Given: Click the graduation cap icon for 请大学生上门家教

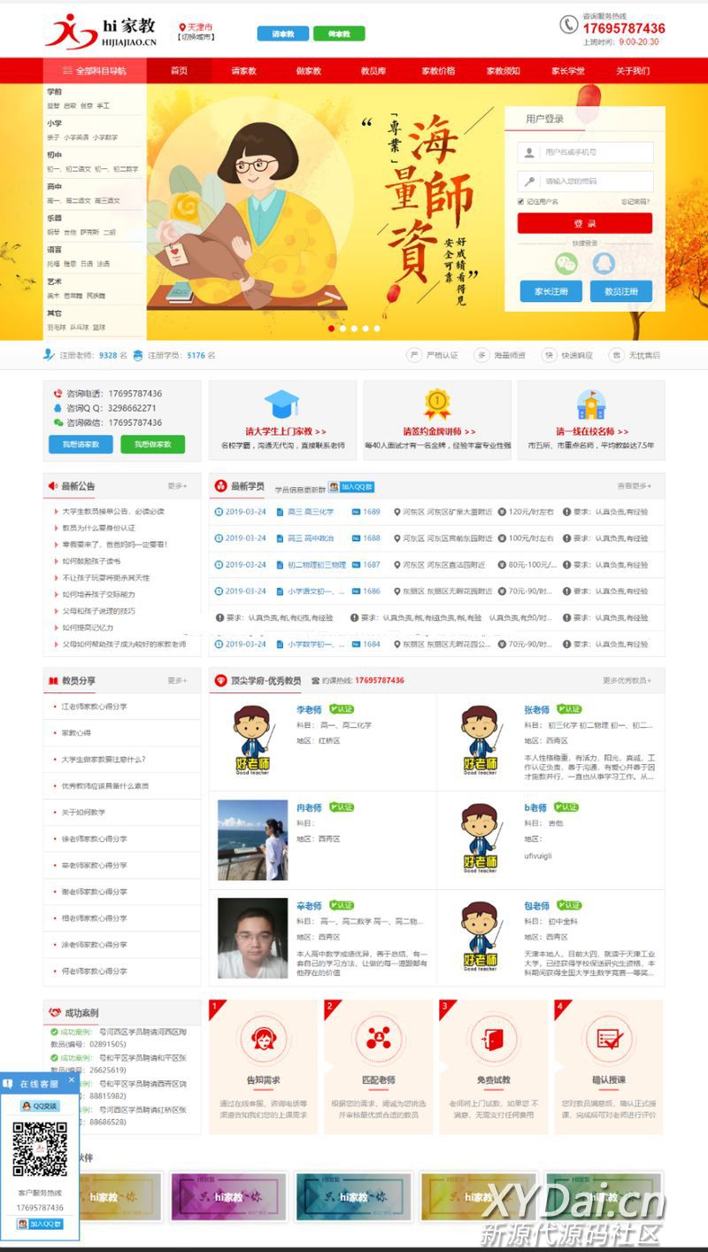Looking at the screenshot, I should coord(282,404).
